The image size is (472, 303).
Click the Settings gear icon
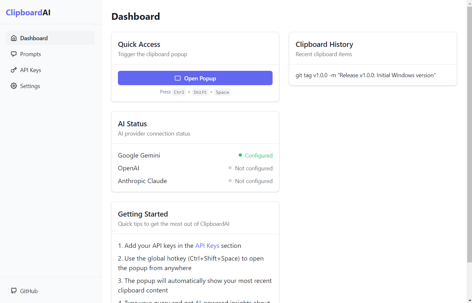[14, 86]
